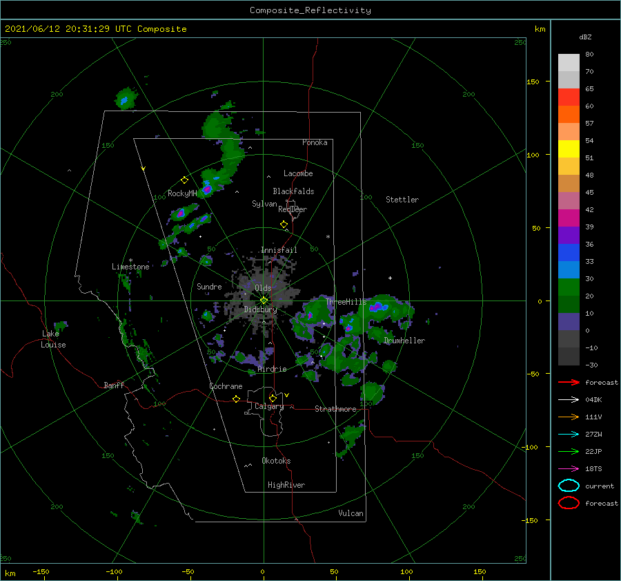Select the bright green 20-30 dBZ swatch
The height and width of the screenshot is (581, 621).
pyautogui.click(x=569, y=287)
